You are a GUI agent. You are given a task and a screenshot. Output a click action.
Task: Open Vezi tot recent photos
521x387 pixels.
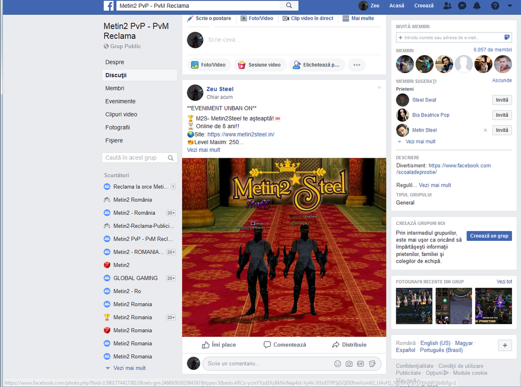(504, 282)
